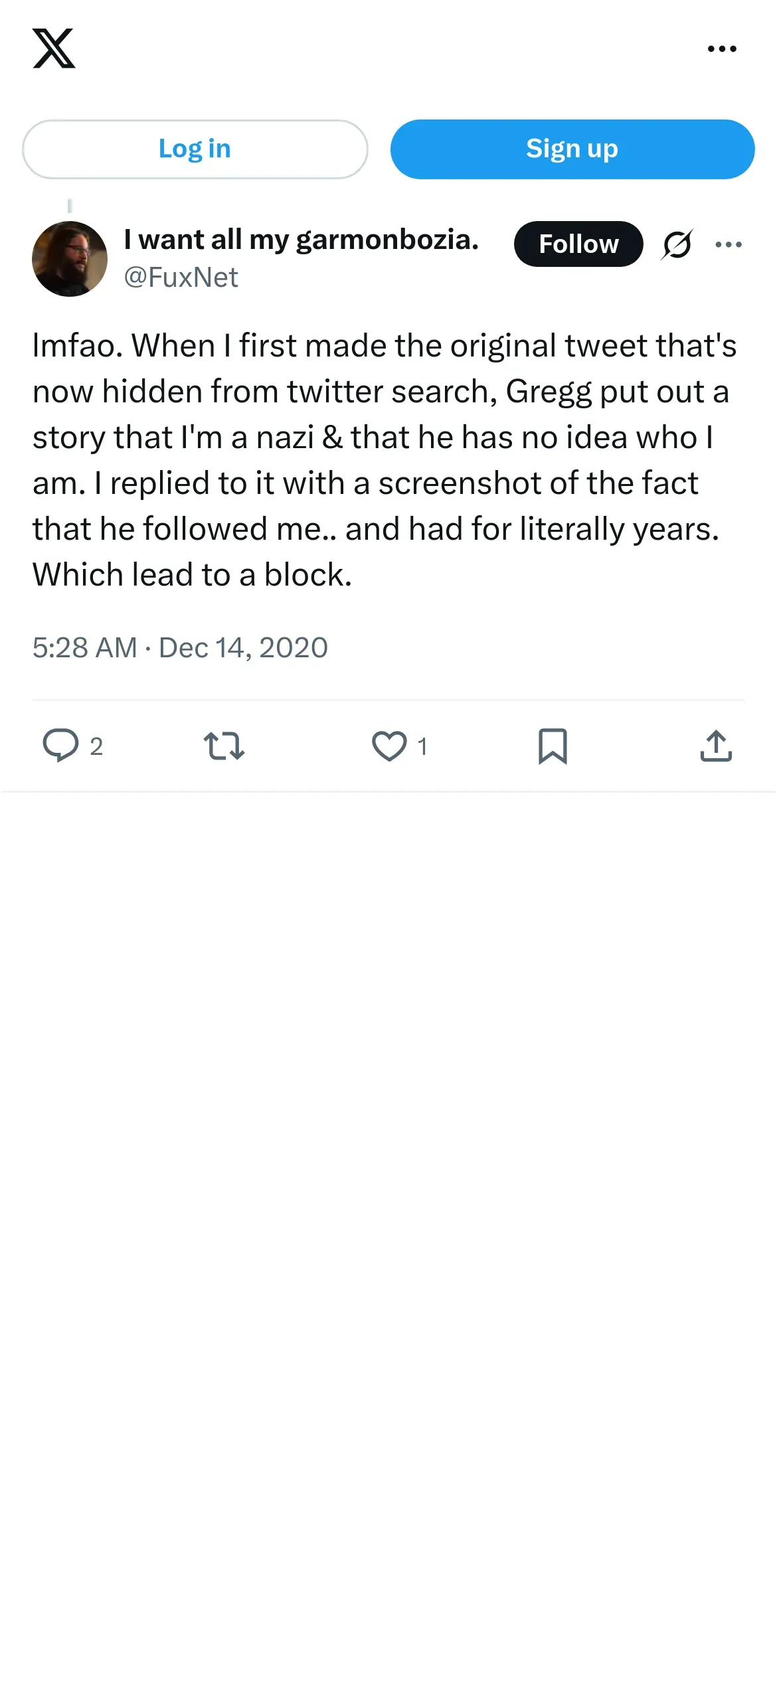
Task: Follow the @FuxNet account
Action: pos(578,244)
